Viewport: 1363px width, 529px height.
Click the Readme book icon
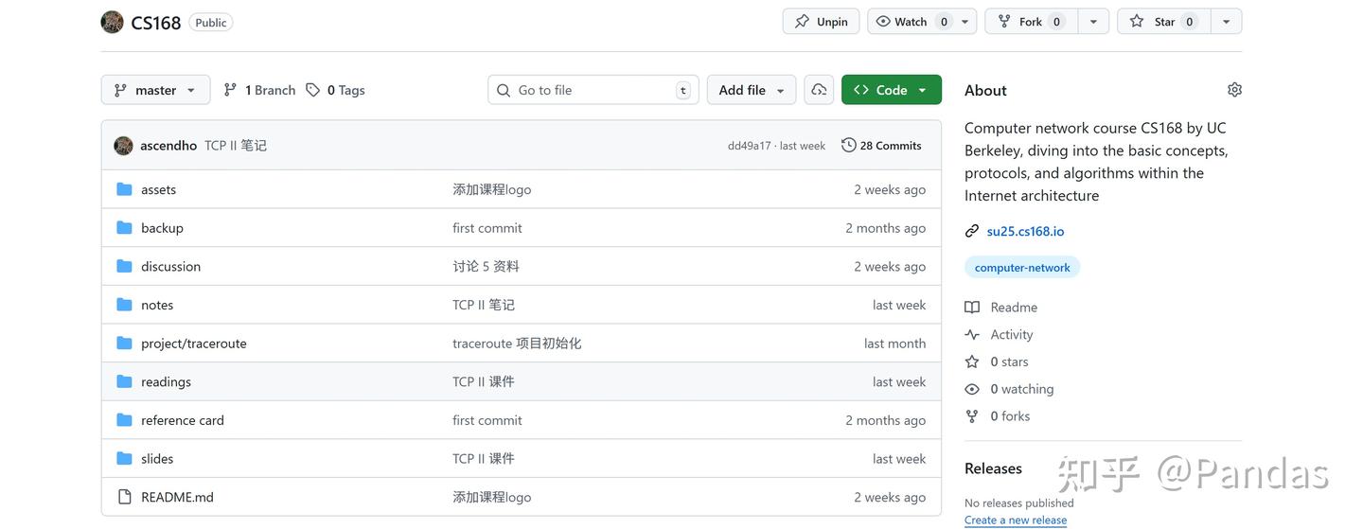pyautogui.click(x=972, y=308)
